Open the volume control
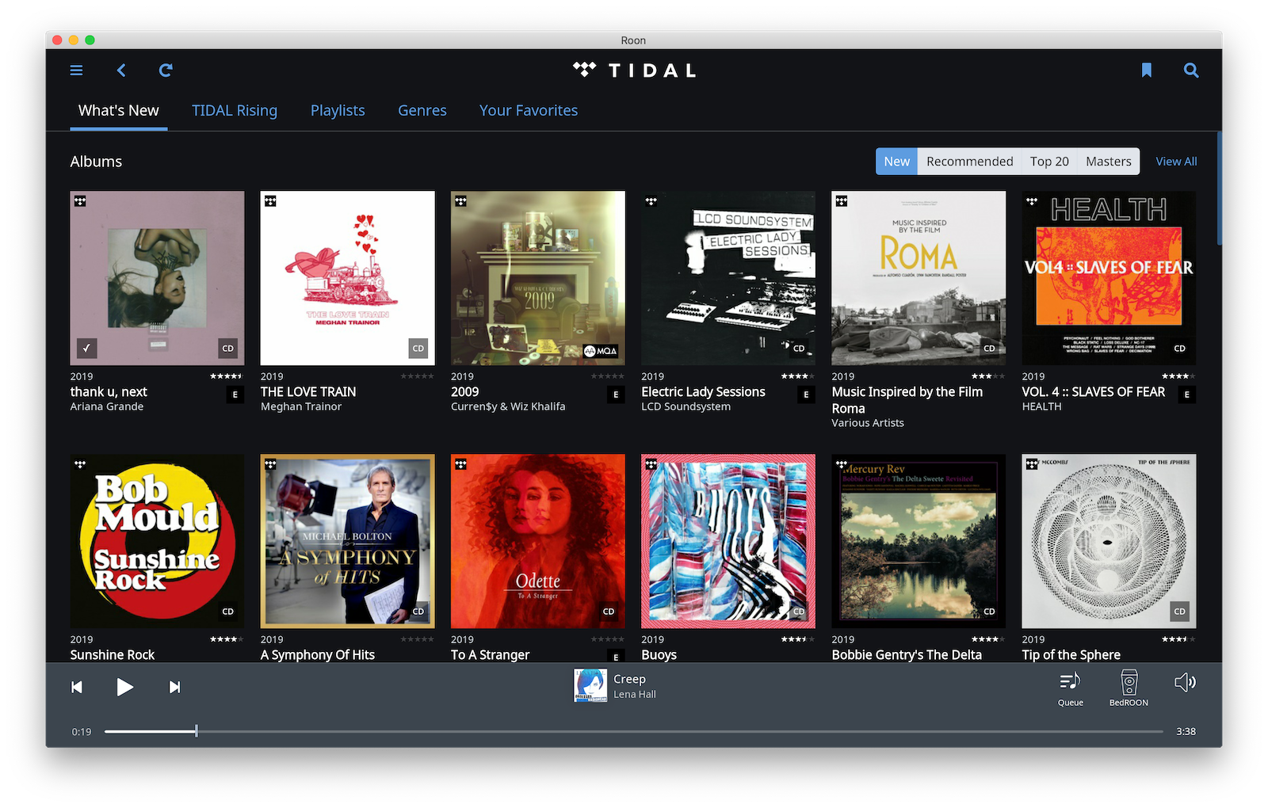This screenshot has width=1268, height=808. click(x=1186, y=682)
